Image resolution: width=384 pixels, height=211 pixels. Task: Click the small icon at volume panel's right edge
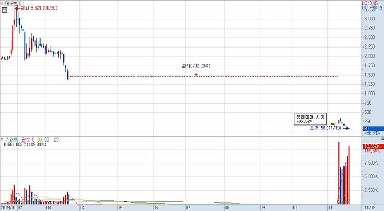pos(382,139)
